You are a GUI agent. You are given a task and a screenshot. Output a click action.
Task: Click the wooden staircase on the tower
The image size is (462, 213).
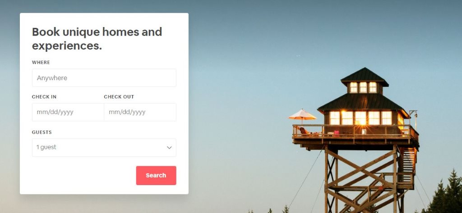click(x=408, y=165)
